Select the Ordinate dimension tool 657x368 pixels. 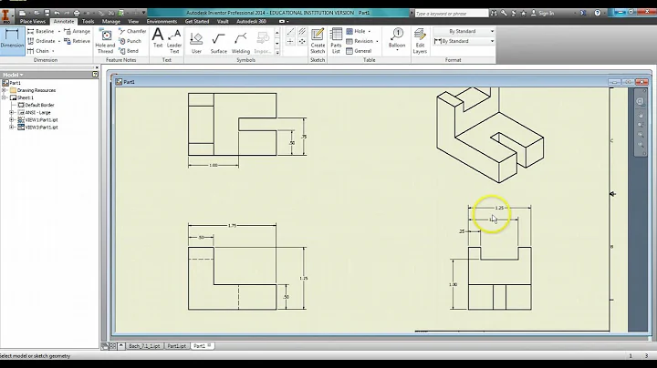[41, 41]
